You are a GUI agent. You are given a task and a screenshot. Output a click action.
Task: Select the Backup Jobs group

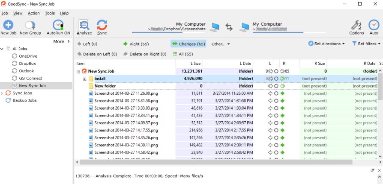[24, 100]
